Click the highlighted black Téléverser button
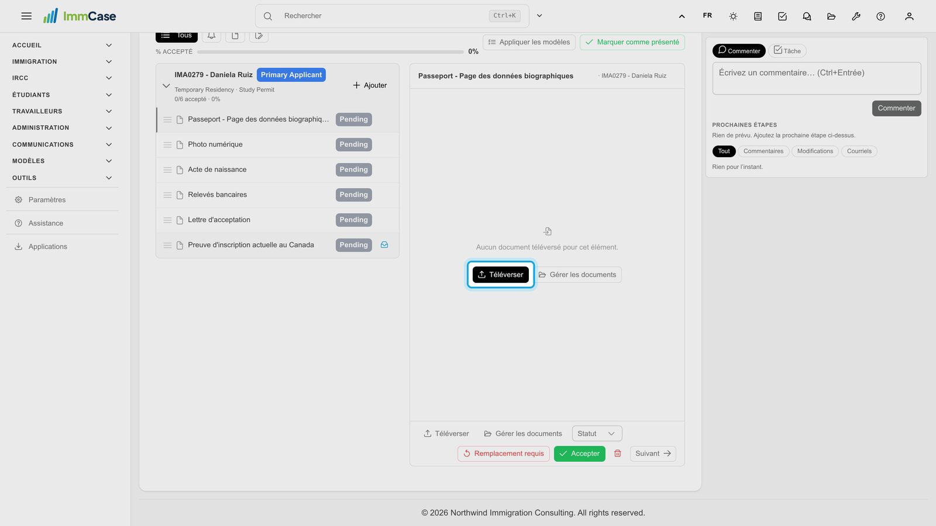Screen dimensions: 936x526 [501, 275]
